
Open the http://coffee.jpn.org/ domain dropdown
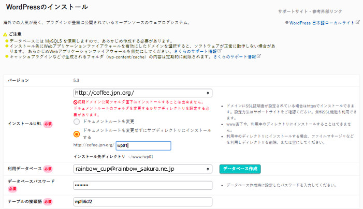coord(142,93)
